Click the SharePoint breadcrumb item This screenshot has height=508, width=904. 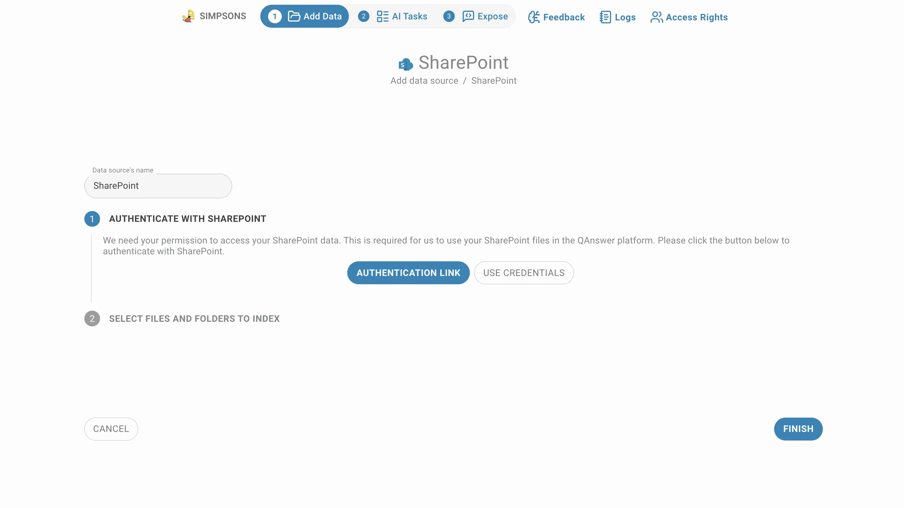tap(494, 81)
